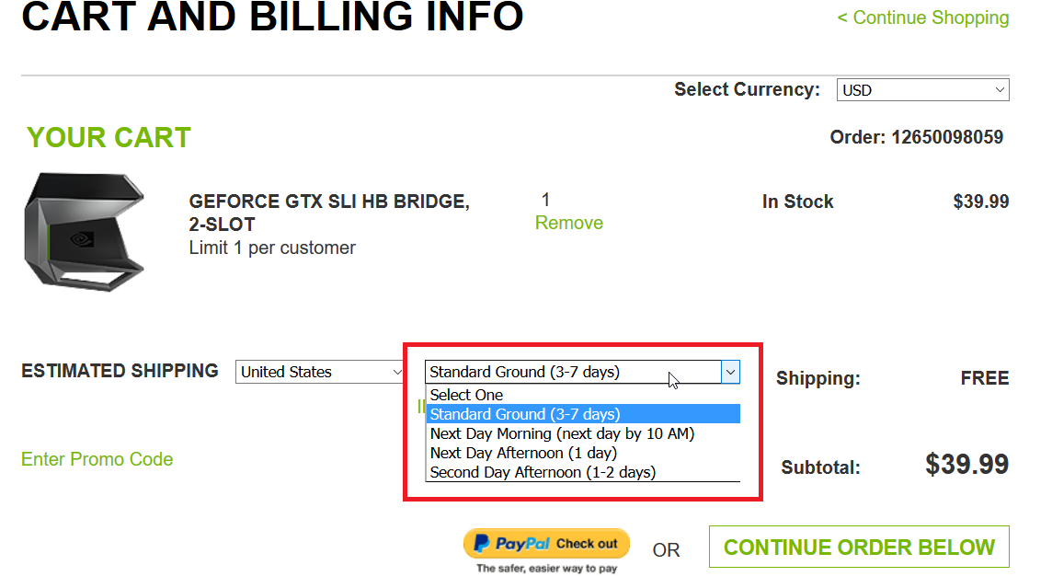Click the safer, easier way to pay tagline
Screen dimensions: 1052x588
547,569
